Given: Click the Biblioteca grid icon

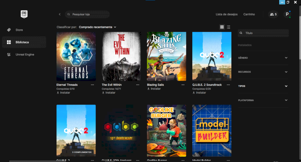Looking at the screenshot, I should (x=9, y=42).
